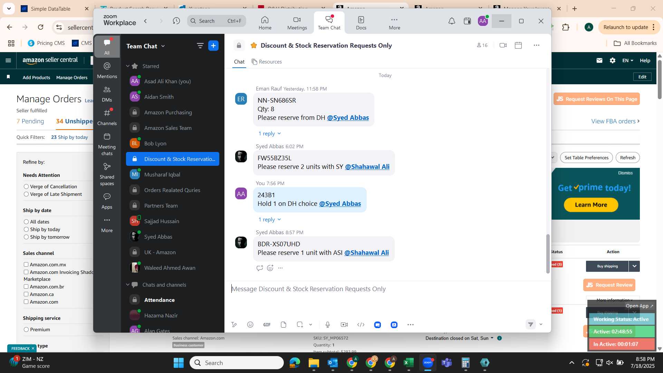Select the Chat tab in channel header
Image resolution: width=663 pixels, height=373 pixels.
(x=239, y=62)
